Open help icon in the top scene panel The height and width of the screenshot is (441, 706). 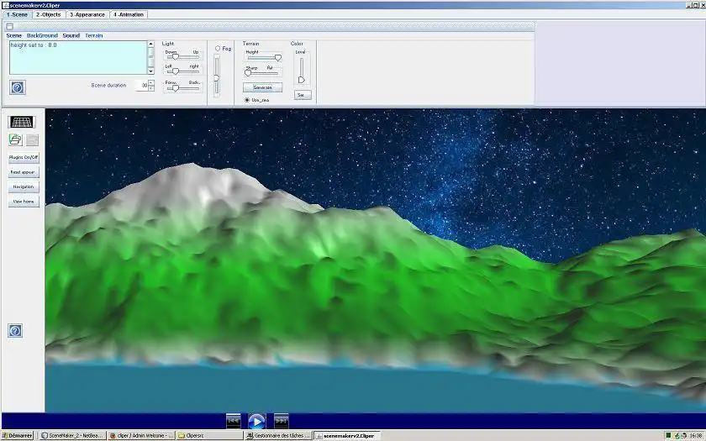tap(17, 87)
